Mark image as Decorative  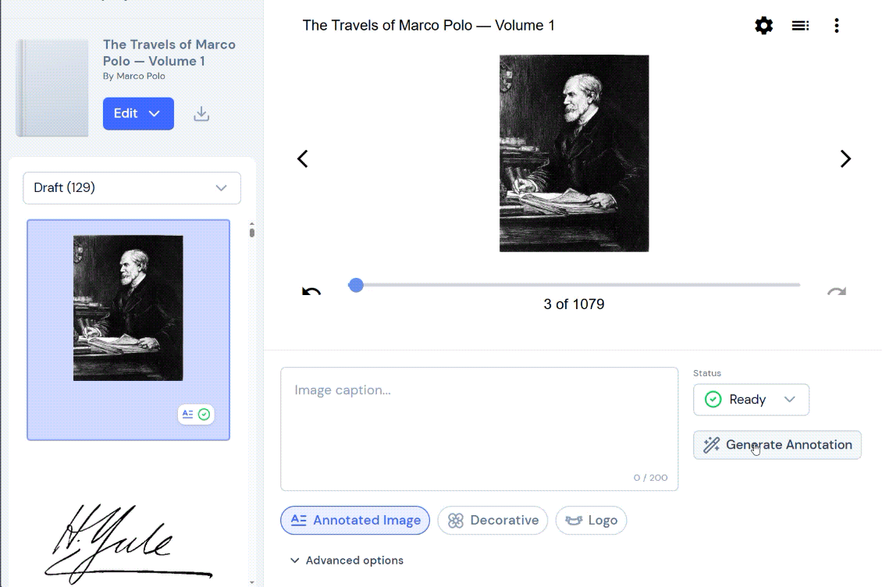[493, 520]
